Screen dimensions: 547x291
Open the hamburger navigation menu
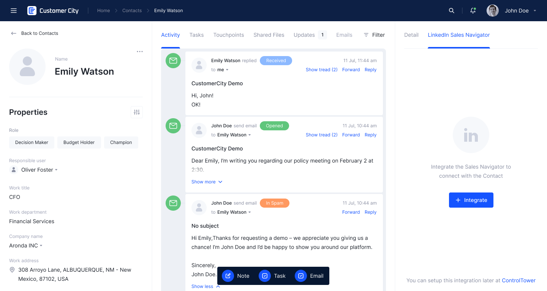[x=14, y=11]
